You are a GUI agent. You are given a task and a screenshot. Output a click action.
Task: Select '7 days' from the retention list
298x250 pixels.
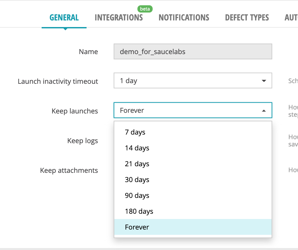tap(135, 132)
